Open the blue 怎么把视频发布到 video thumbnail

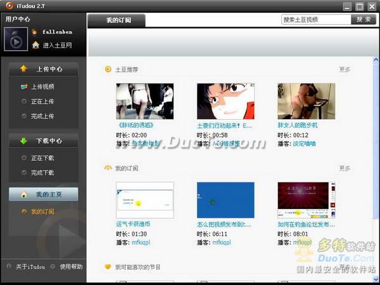tap(225, 200)
